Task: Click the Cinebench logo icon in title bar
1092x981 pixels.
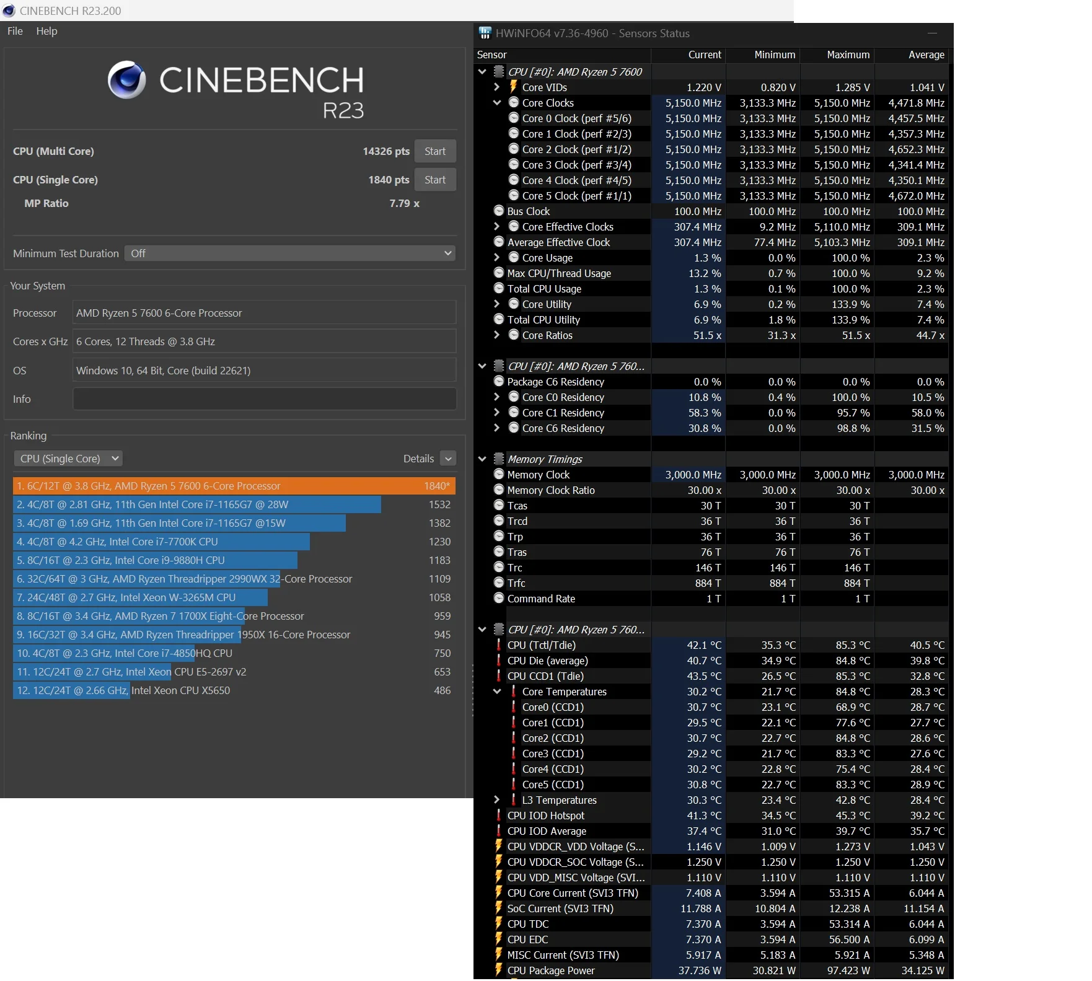Action: (9, 11)
